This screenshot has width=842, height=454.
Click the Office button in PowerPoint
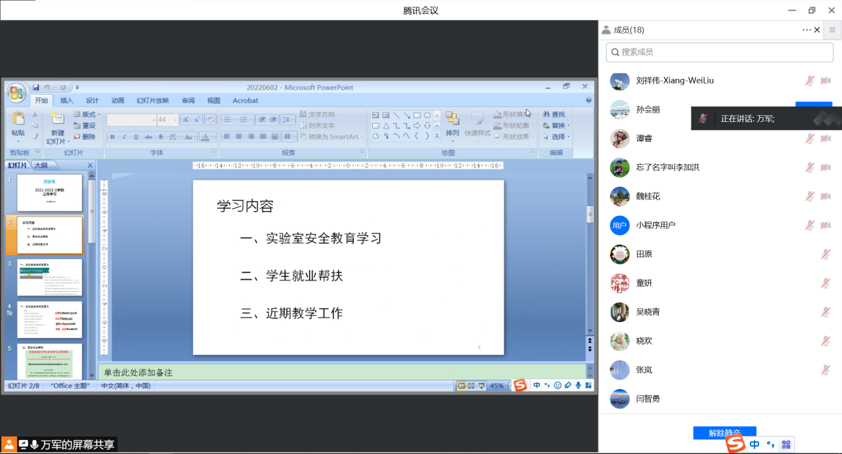point(17,93)
